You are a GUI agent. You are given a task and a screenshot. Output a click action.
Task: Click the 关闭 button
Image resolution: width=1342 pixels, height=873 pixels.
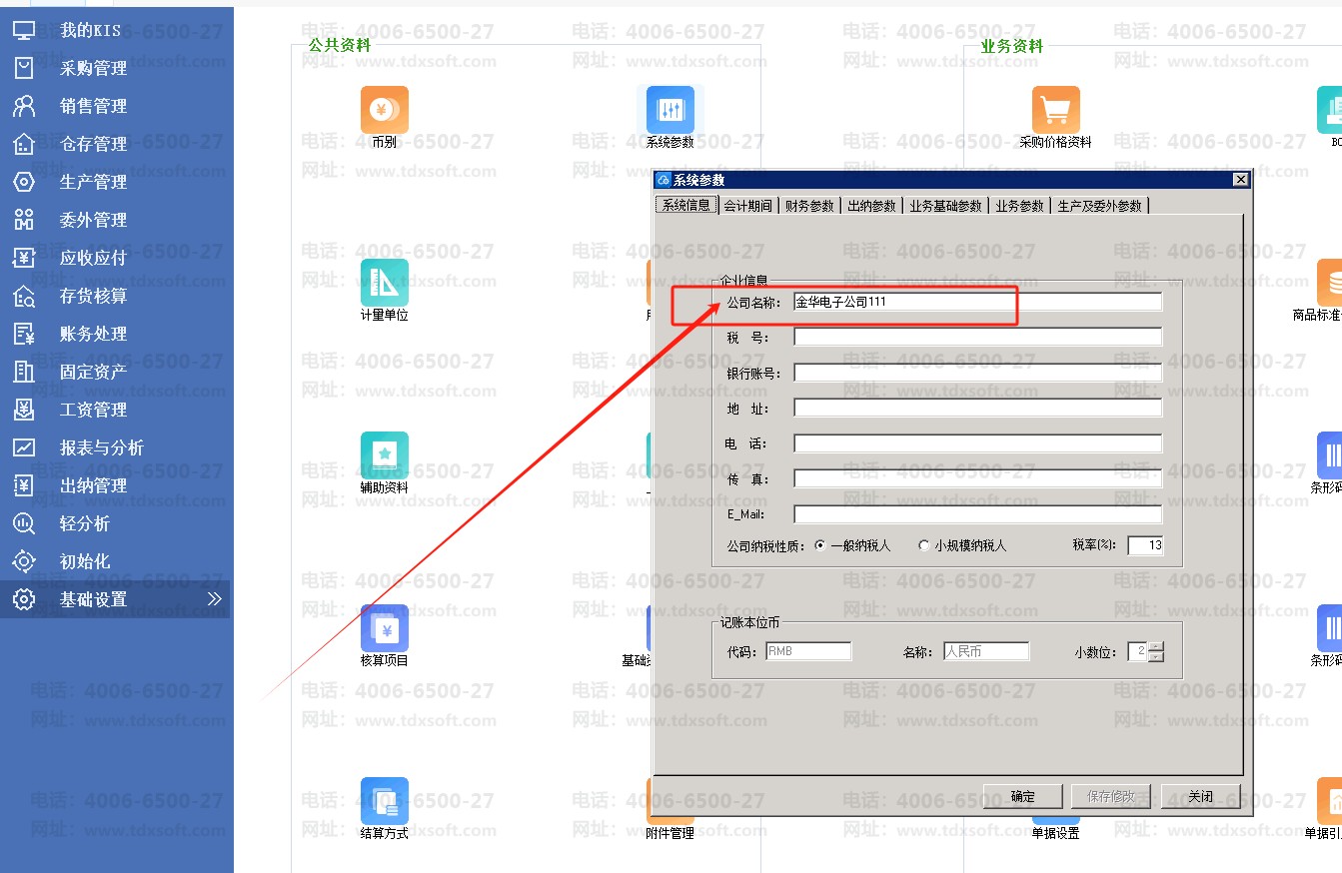click(x=1200, y=796)
